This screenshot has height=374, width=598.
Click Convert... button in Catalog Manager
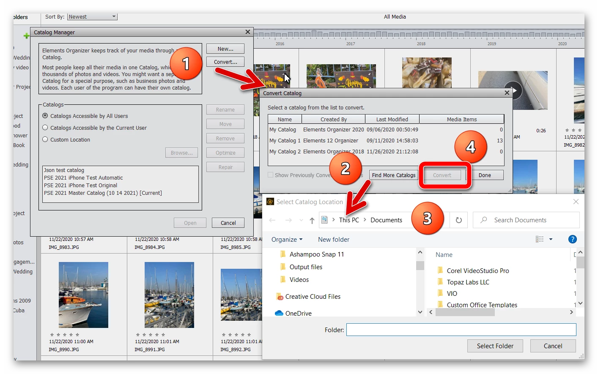coord(225,62)
